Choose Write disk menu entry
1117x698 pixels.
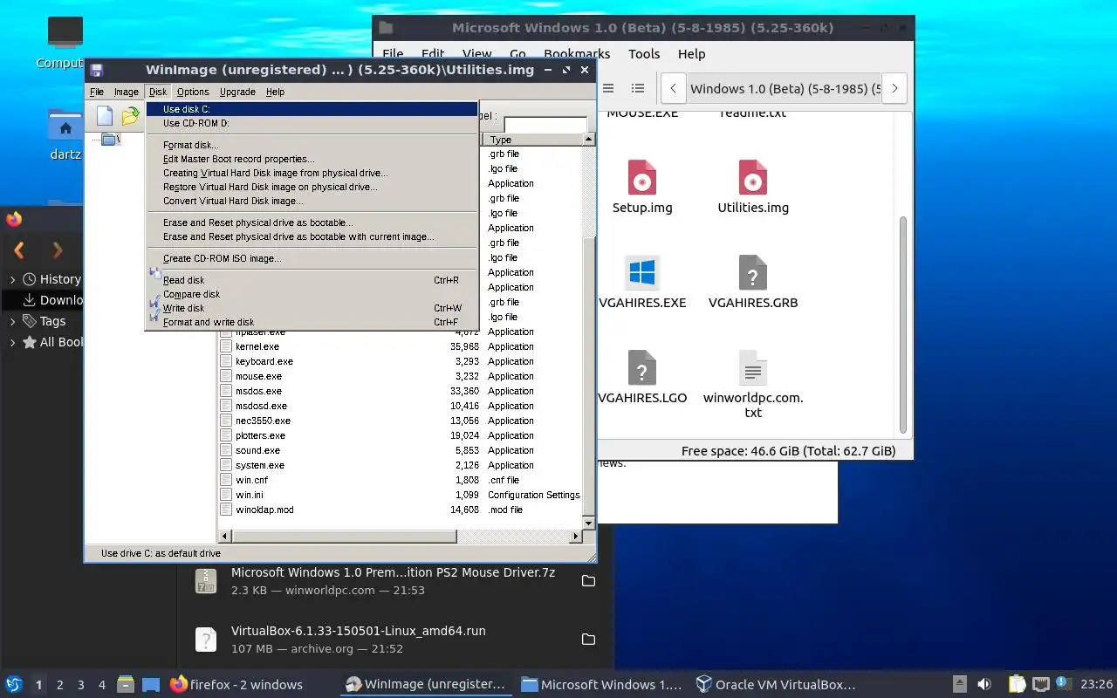click(x=312, y=308)
